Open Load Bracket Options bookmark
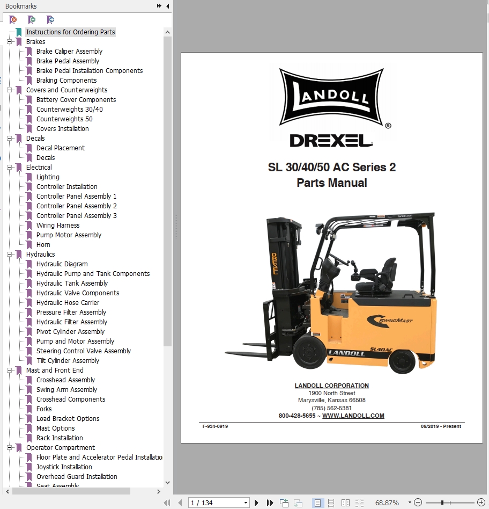The width and height of the screenshot is (489, 509). (x=68, y=418)
